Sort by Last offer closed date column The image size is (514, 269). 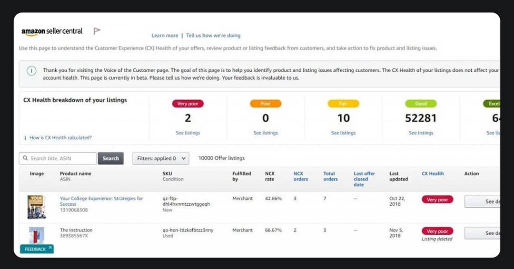pyautogui.click(x=364, y=179)
